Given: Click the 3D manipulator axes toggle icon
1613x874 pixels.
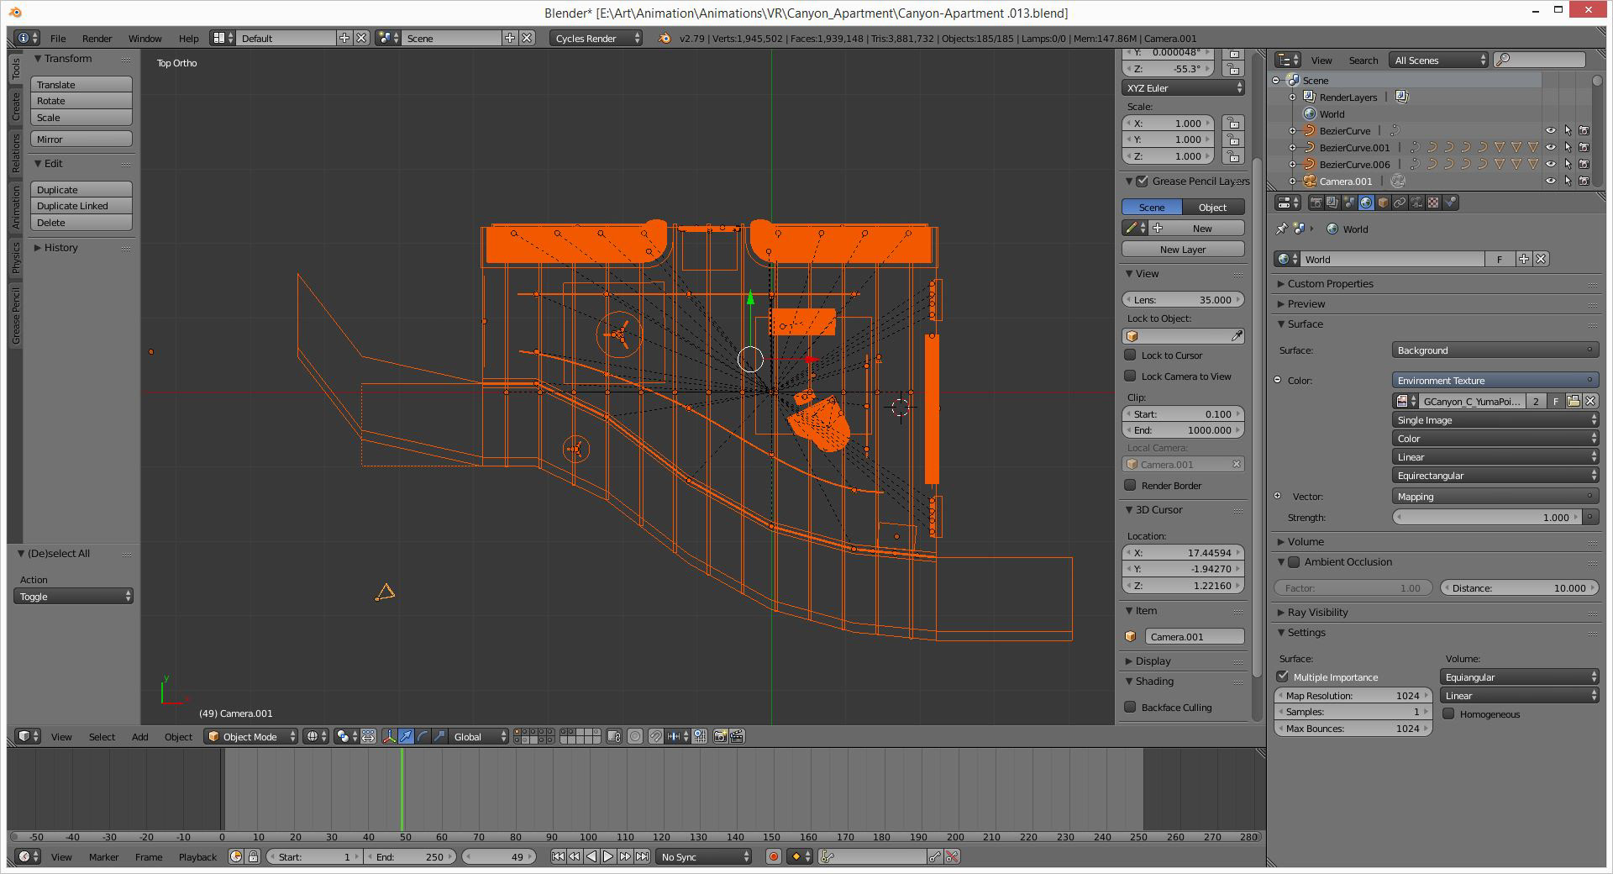Looking at the screenshot, I should click(389, 737).
